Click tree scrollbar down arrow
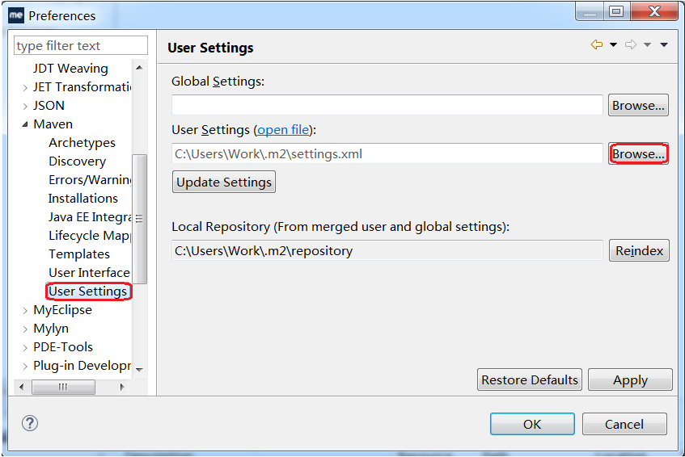The image size is (685, 457). click(139, 370)
